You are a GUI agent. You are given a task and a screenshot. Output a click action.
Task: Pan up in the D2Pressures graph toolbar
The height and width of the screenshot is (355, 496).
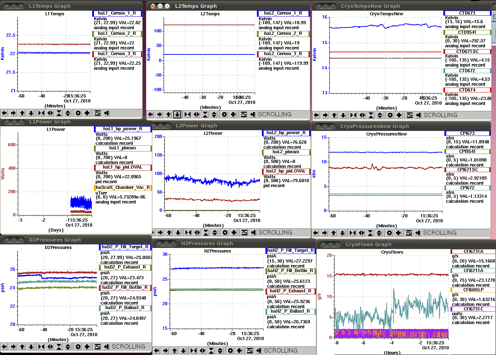[22, 347]
